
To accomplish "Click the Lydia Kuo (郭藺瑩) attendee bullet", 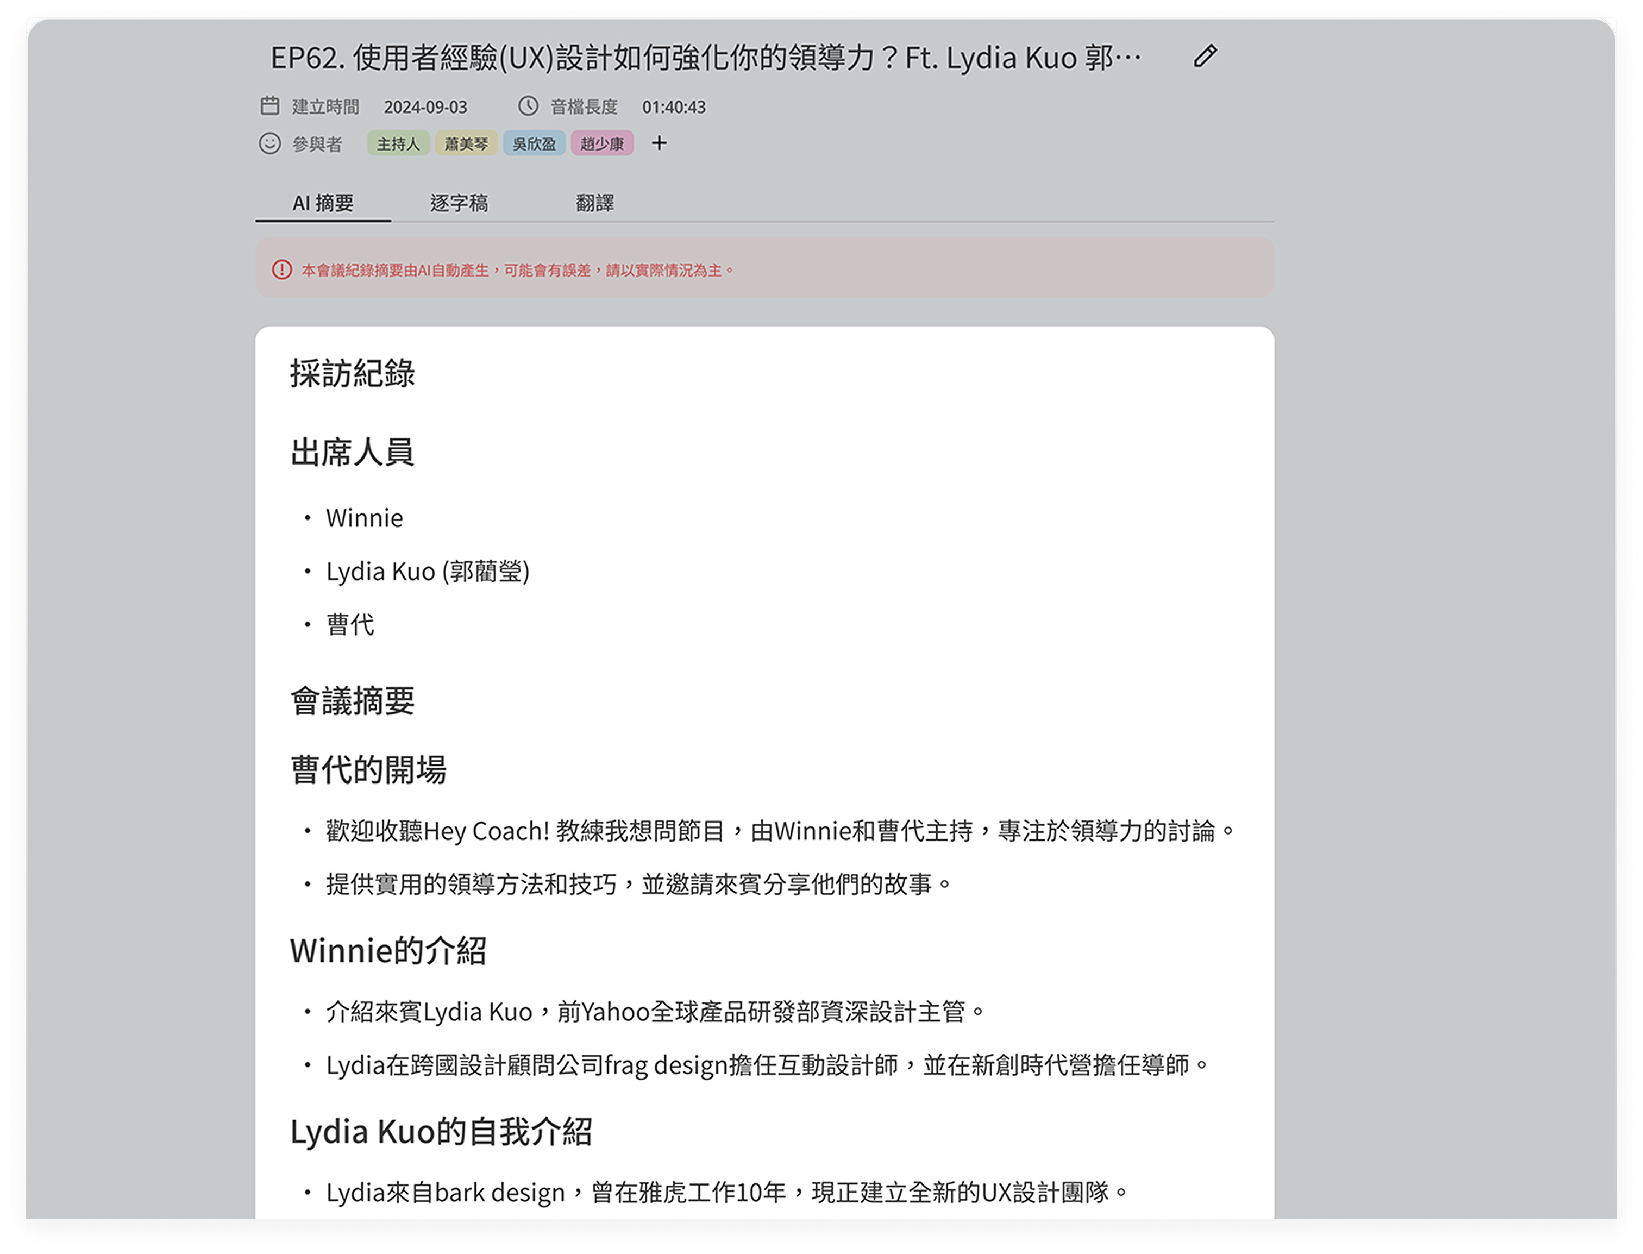I will coord(428,572).
